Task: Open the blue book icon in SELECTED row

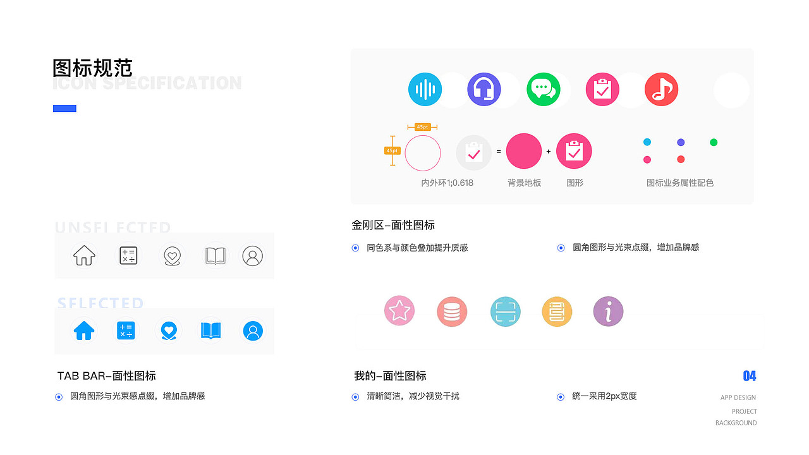Action: click(210, 330)
